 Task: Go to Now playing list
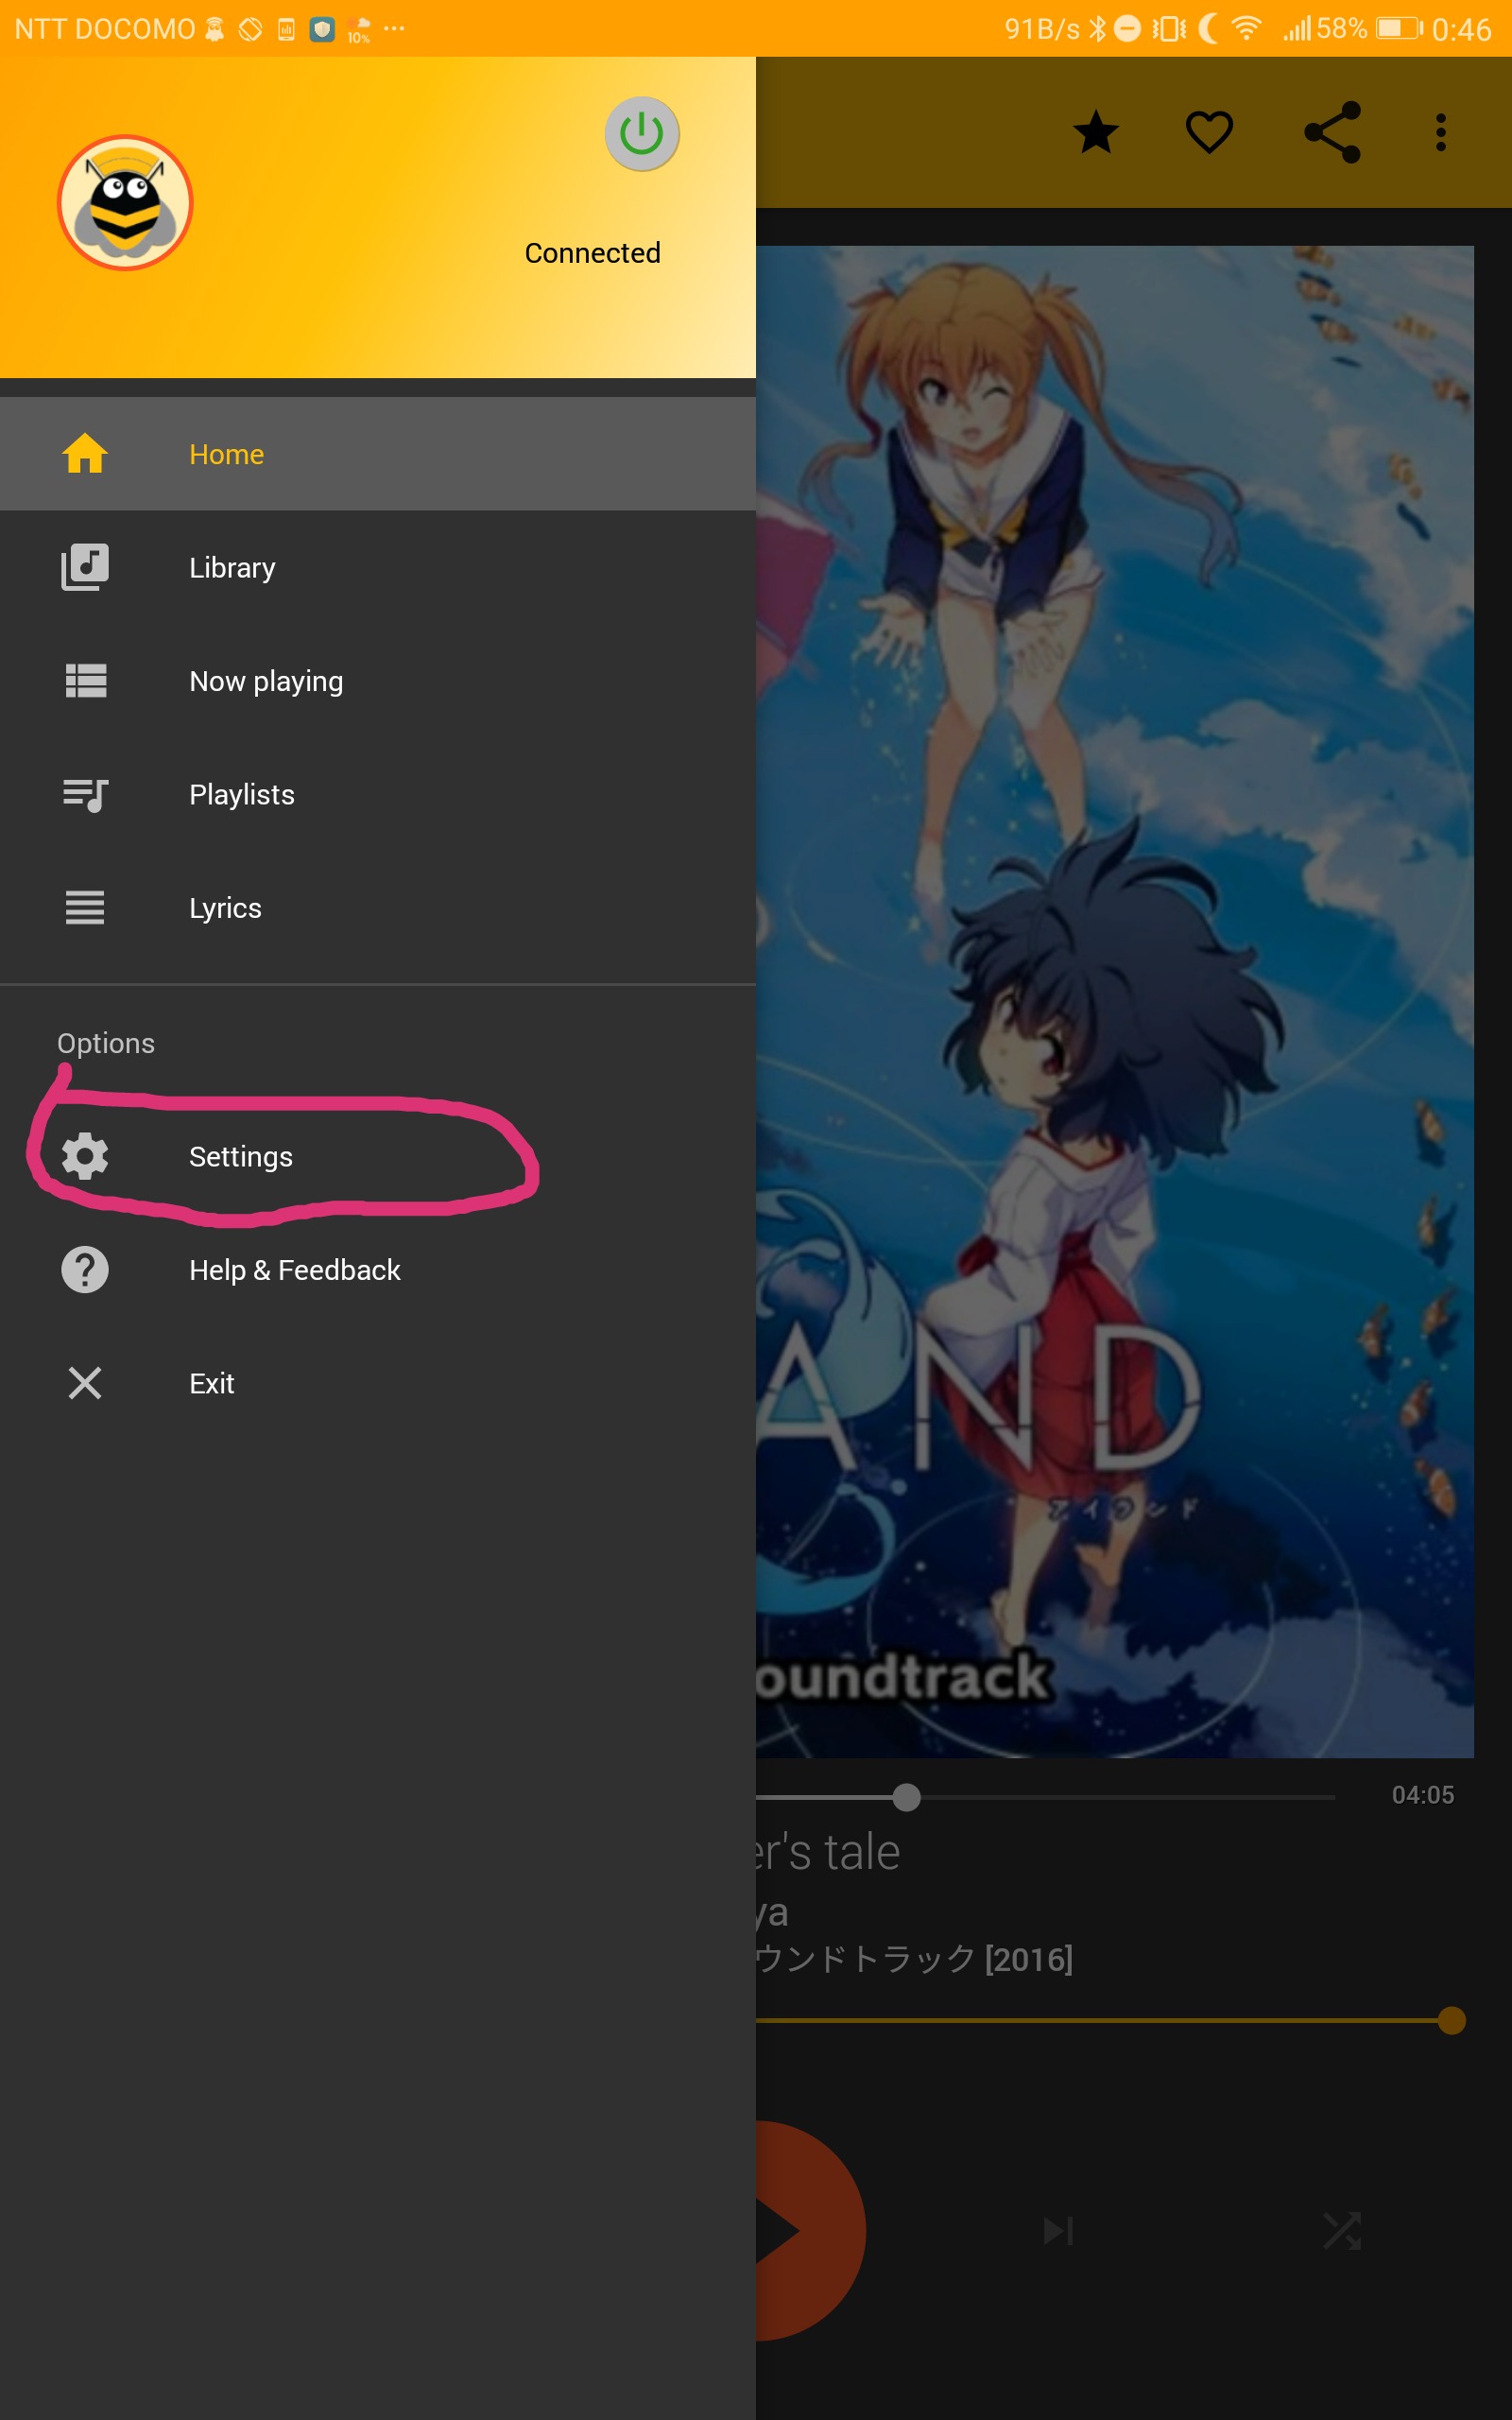[x=378, y=681]
